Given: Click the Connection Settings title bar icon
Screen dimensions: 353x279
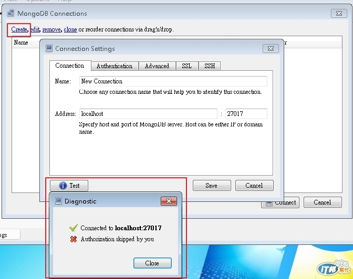Looking at the screenshot, I should point(49,48).
